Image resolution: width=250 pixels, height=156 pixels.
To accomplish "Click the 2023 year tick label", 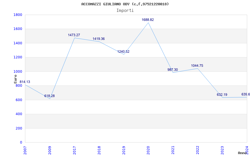I will [222, 150].
